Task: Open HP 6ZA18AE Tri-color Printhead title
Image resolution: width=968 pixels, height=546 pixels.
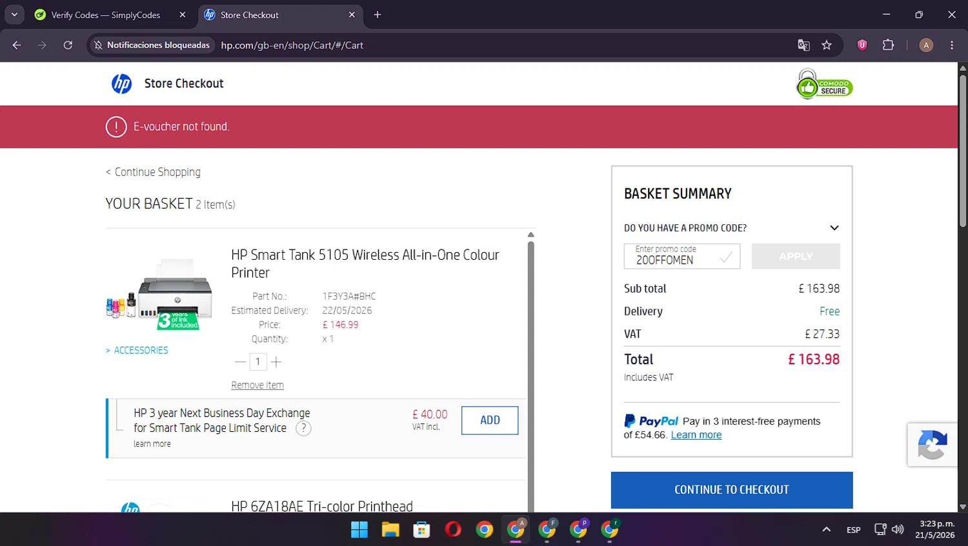Action: click(x=322, y=506)
